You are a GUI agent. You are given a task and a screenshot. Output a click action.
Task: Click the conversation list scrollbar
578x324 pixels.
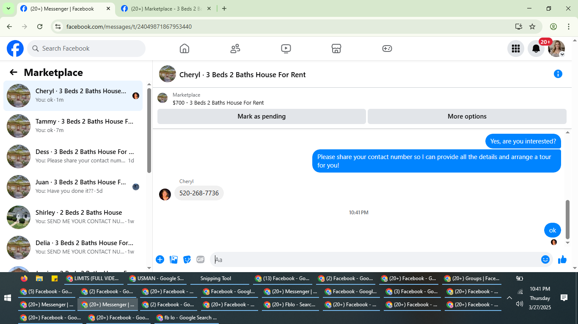pyautogui.click(x=149, y=130)
